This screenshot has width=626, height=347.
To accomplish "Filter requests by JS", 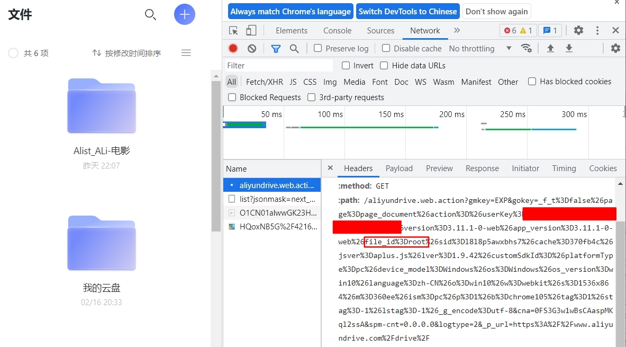I will 293,82.
